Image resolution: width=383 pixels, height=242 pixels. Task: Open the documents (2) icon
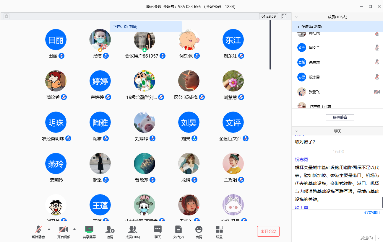pyautogui.click(x=178, y=229)
